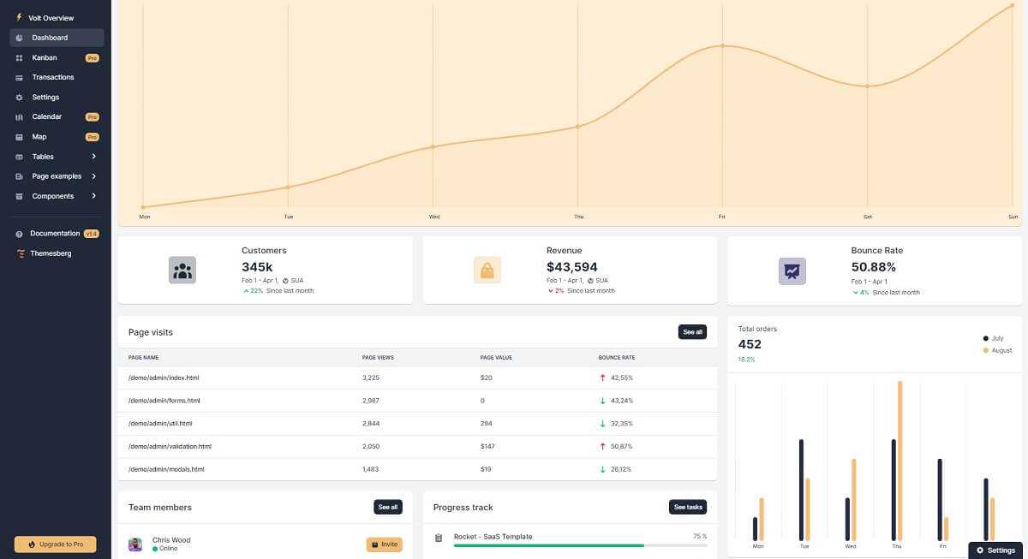Click Volt Overview brand title
The height and width of the screenshot is (559, 1028).
pos(51,18)
